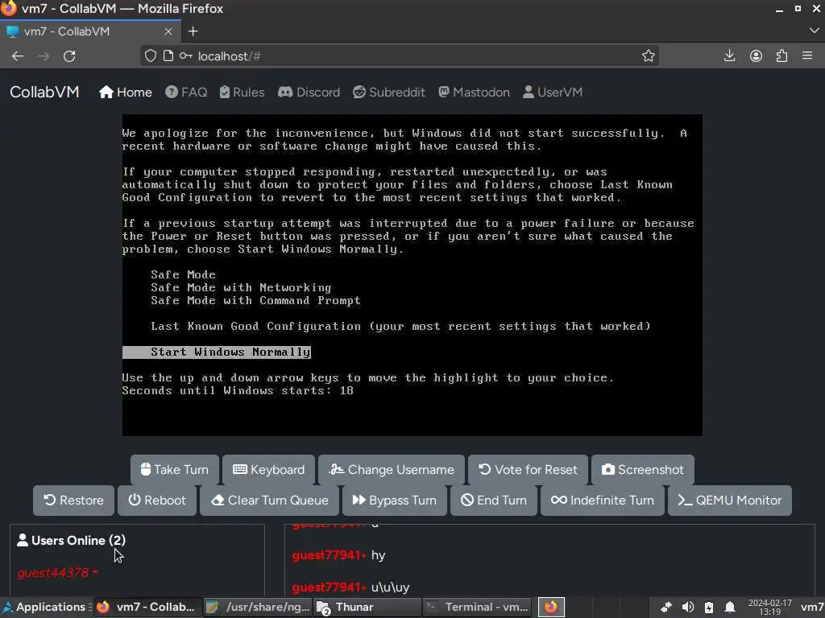Screen dimensions: 825x618
Task: Open the volume speaker tray icon
Action: (x=688, y=608)
